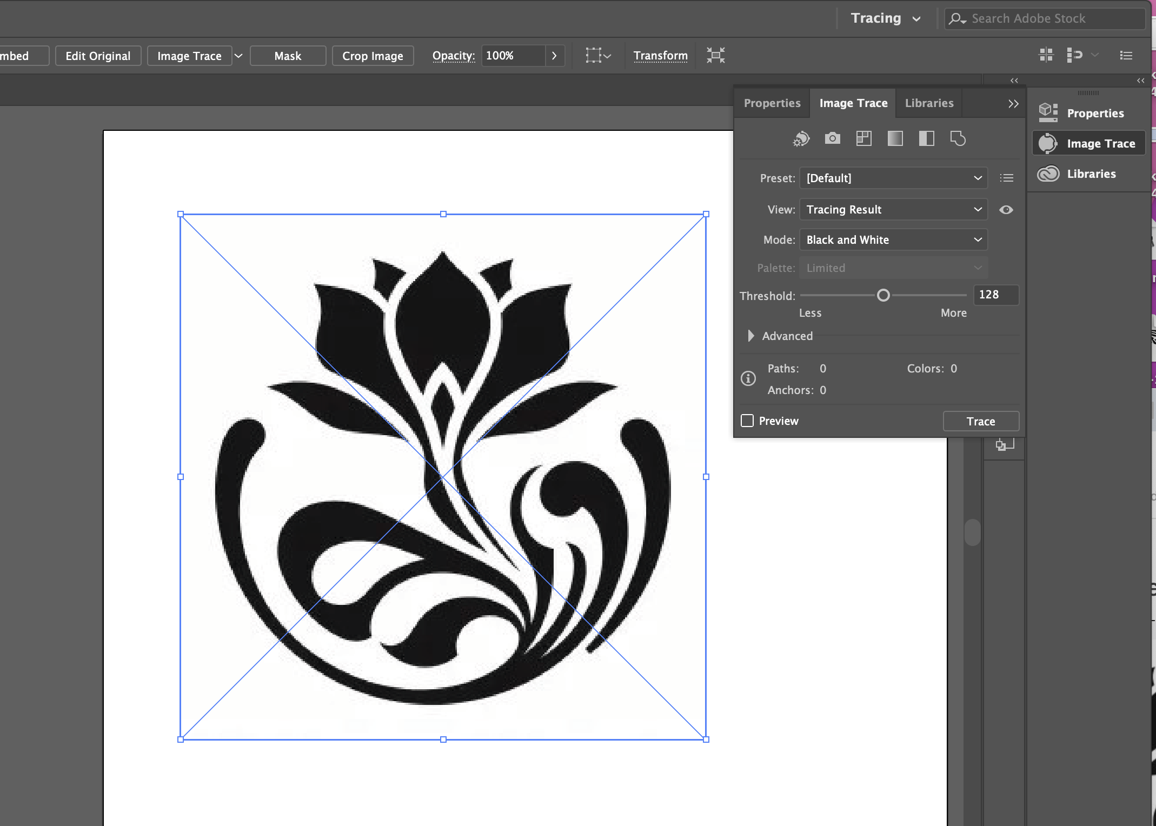This screenshot has width=1156, height=826.
Task: Open the View dropdown showing Tracing Result
Action: tap(893, 209)
